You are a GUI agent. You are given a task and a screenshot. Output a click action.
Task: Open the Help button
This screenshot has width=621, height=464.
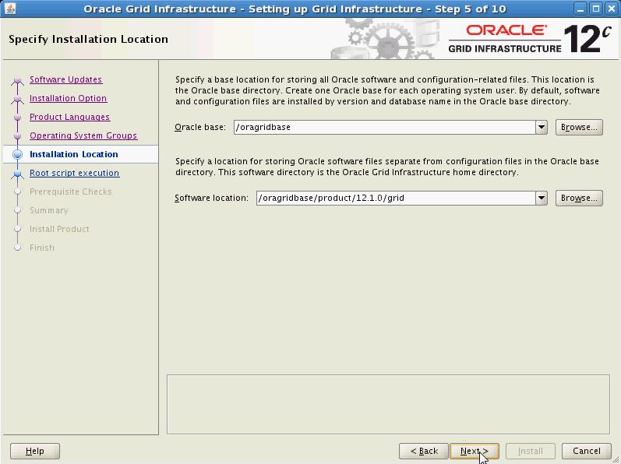click(x=35, y=451)
